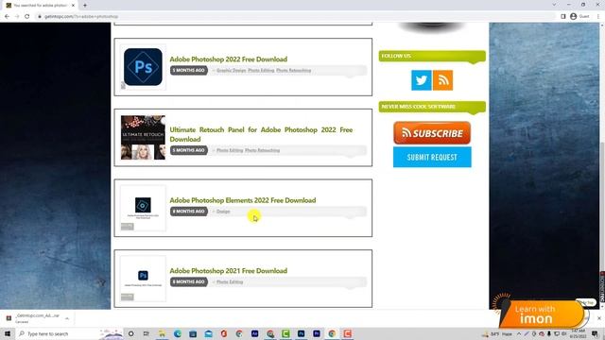Open Photo Editing category under Photoshop 2021

(230, 281)
